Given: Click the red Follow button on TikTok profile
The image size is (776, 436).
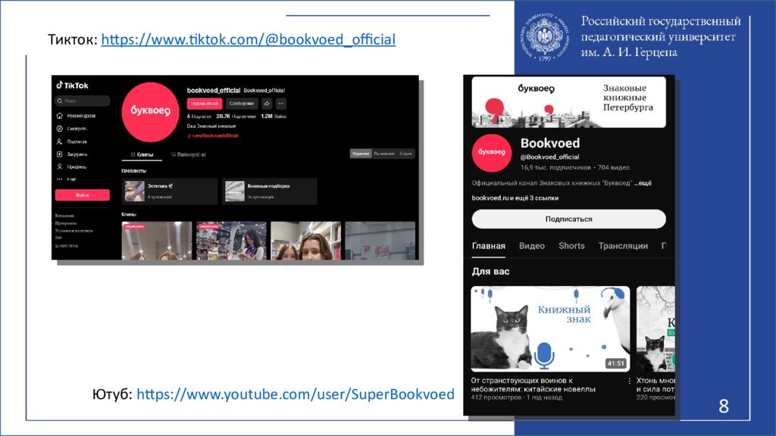Looking at the screenshot, I should [x=205, y=104].
